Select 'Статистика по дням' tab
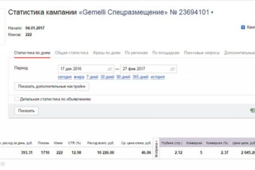The height and width of the screenshot is (170, 255). coord(32,53)
